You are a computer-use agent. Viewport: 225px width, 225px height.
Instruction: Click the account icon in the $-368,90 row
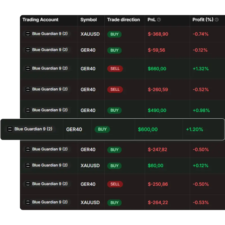tap(28, 34)
